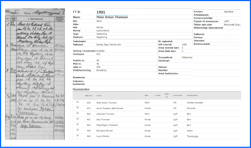Click the Trossamfund value Folkekirken
The width and height of the screenshot is (251, 148).
[x=187, y=58]
